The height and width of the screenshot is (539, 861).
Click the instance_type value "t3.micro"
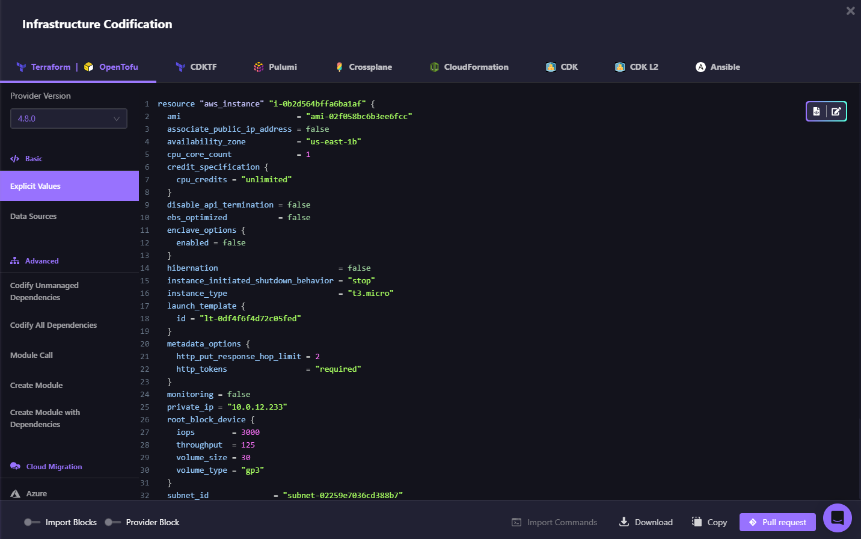pos(370,293)
